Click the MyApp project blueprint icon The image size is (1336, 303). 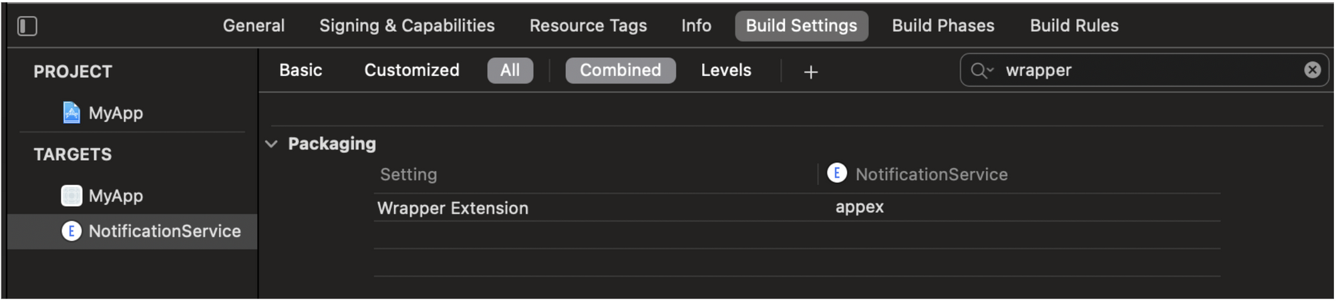pyautogui.click(x=71, y=113)
